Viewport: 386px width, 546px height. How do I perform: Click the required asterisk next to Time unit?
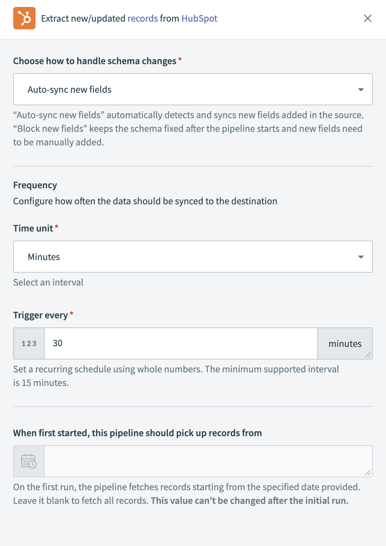pyautogui.click(x=56, y=227)
